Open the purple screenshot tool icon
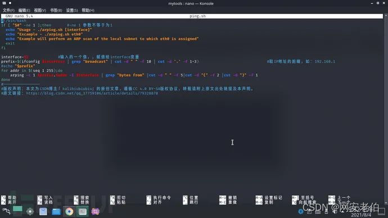 point(95,212)
